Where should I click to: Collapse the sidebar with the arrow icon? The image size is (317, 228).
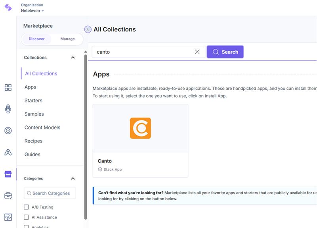[88, 29]
